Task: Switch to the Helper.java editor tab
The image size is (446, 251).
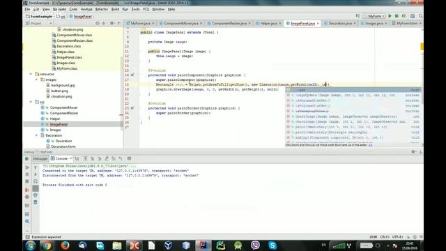Action: coord(268,23)
